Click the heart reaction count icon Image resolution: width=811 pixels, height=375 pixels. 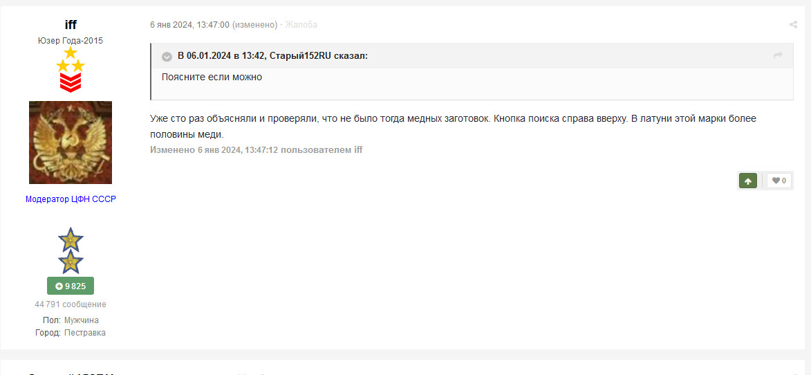tap(779, 181)
